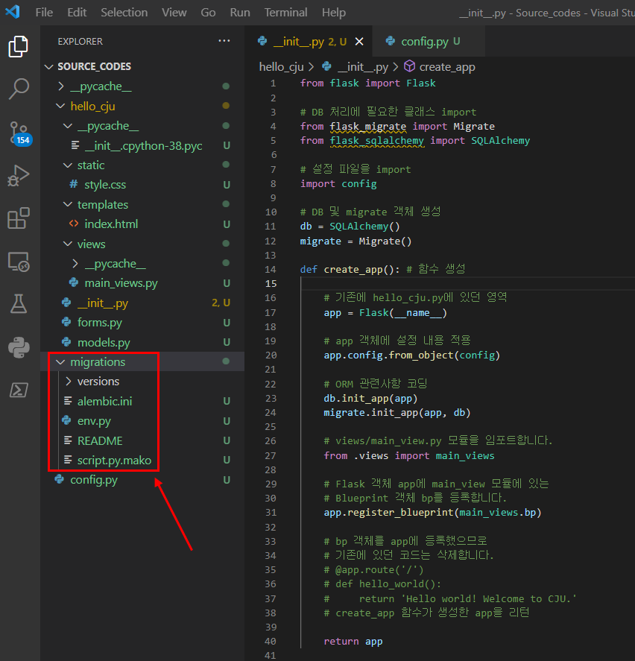Open the Extensions view
Screen dimensions: 635x661
19,218
